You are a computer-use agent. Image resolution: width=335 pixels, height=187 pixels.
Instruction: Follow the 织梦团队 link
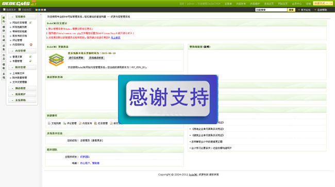point(85,157)
